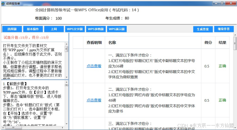Open the 上网 section
The width and height of the screenshot is (237, 130).
click(54, 29)
